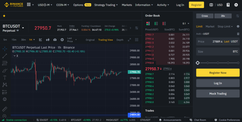
Task: Click the Register Now button
Action: (x=218, y=73)
